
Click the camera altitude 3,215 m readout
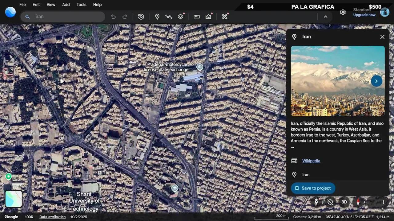[307, 217]
